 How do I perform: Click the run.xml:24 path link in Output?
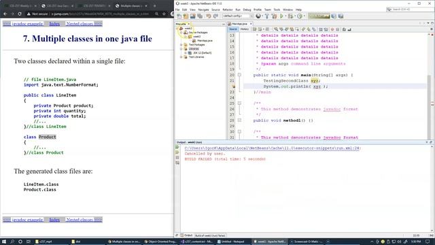273,148
